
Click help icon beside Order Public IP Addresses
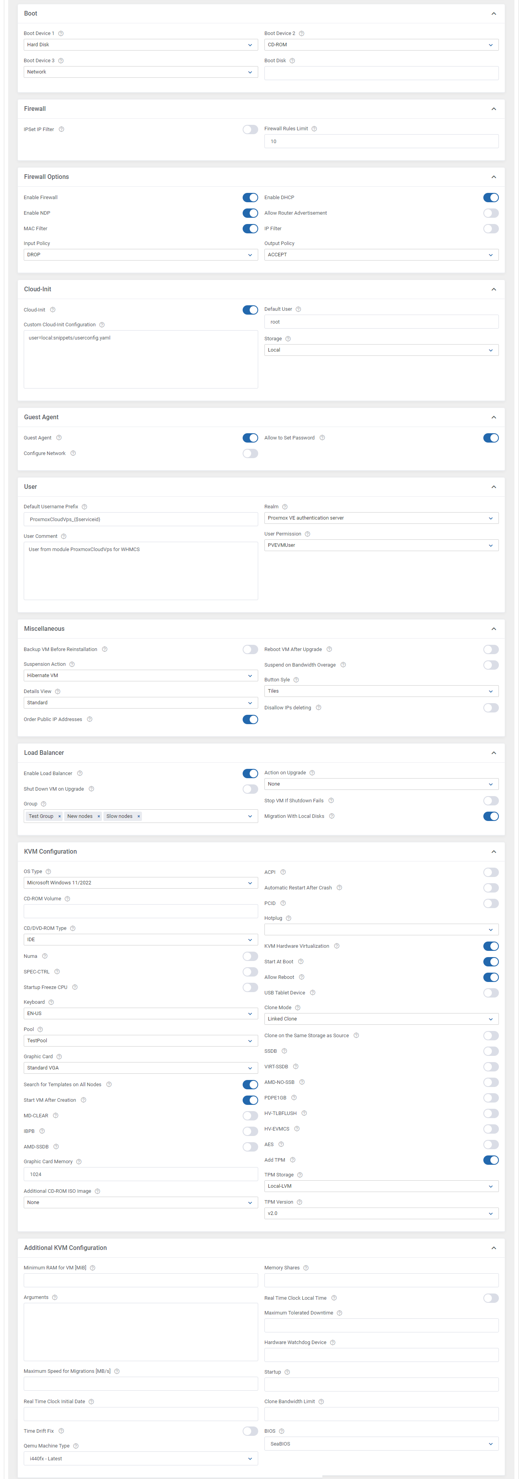coord(89,719)
